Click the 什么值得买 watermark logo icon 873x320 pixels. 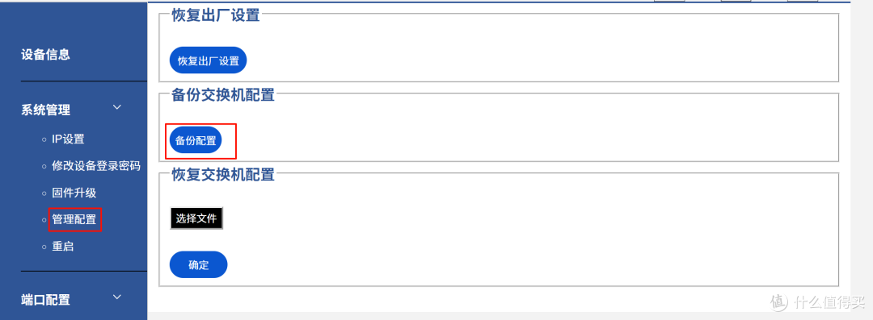click(779, 301)
